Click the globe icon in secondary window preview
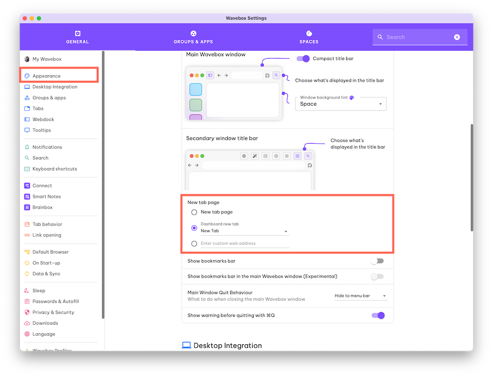The image size is (493, 377). [244, 156]
